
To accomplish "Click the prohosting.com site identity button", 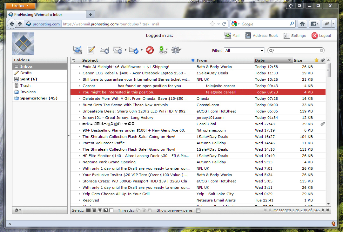I will point(43,24).
